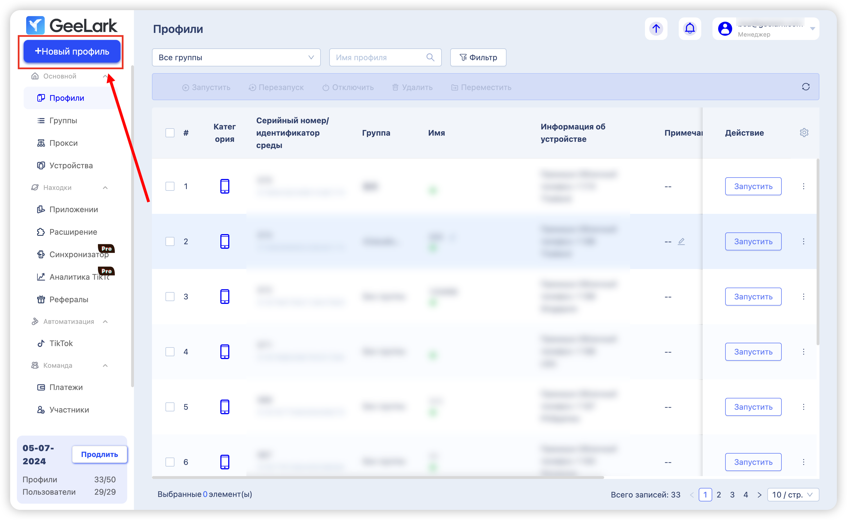This screenshot has height=520, width=847.
Task: Open the 10 / стр. page size dropdown
Action: tap(793, 495)
